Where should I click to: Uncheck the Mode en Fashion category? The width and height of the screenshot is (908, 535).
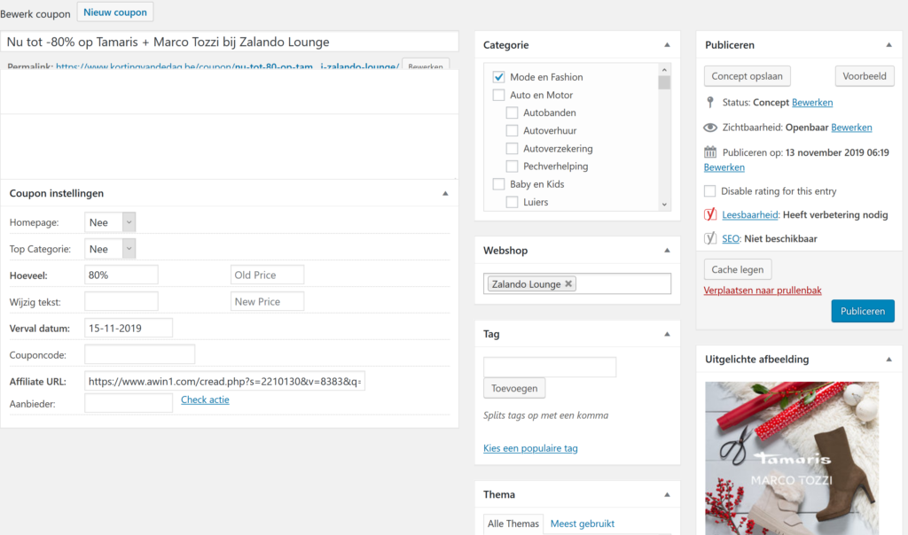(498, 77)
